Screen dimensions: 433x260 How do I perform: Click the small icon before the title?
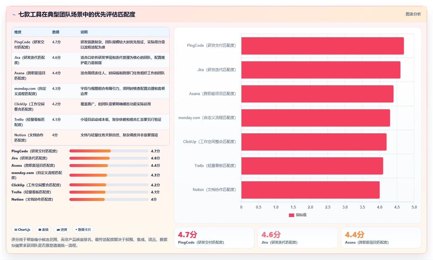click(14, 15)
